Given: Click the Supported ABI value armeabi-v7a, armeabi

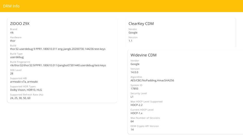Looking at the screenshot, I should 24,82.
